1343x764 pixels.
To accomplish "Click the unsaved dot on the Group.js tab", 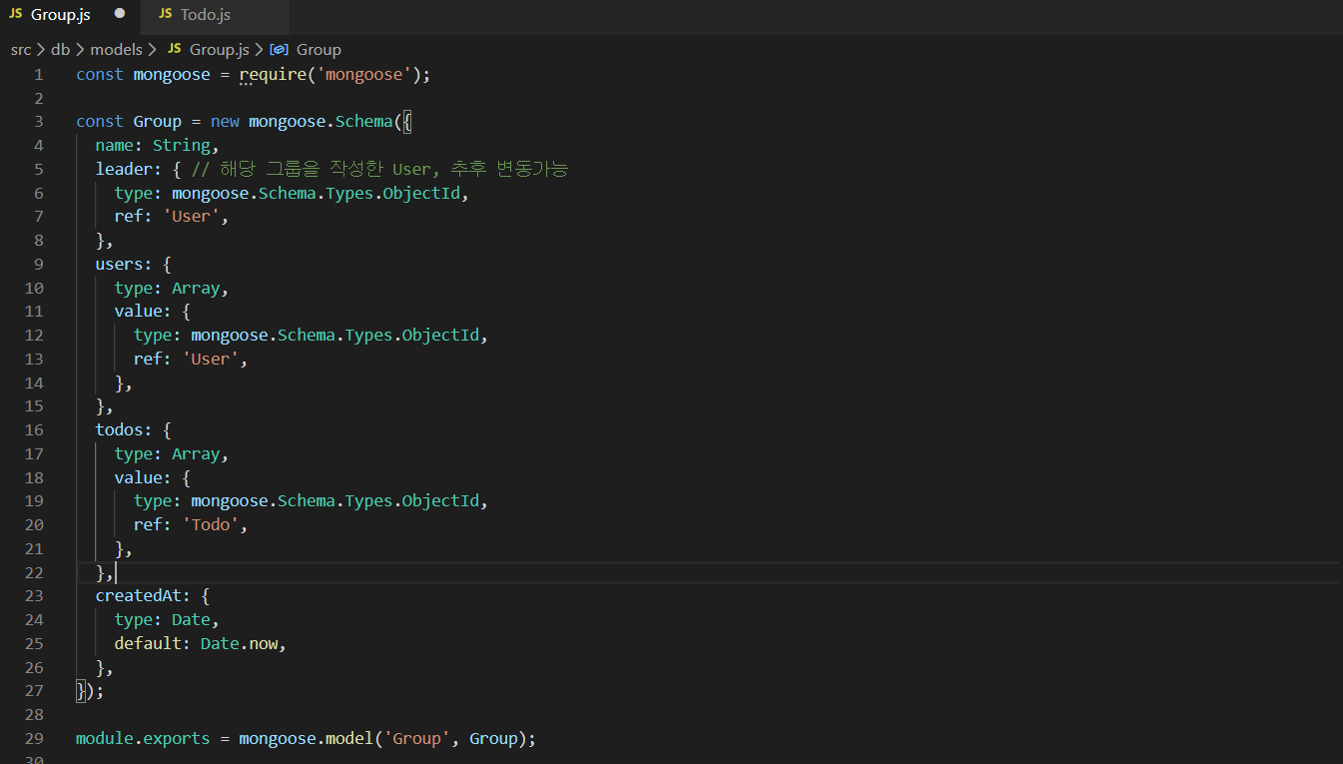I will [120, 14].
